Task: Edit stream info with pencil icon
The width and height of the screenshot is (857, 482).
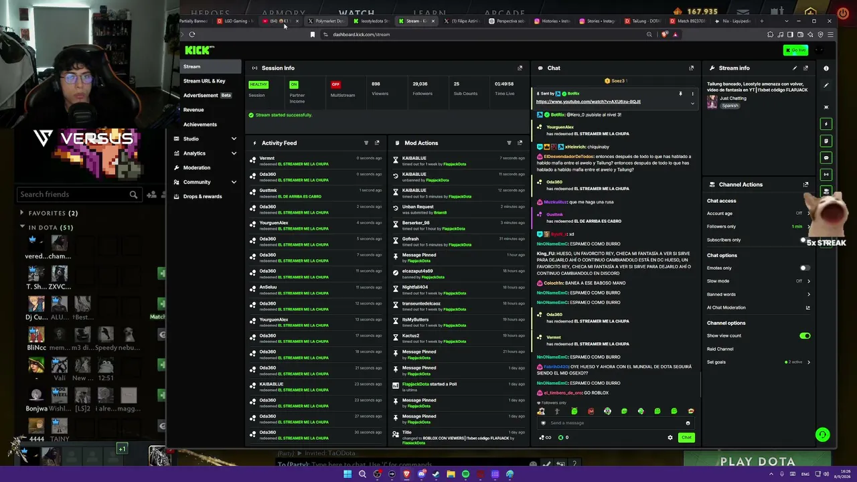Action: [795, 68]
